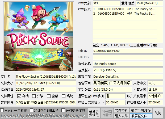Screen dimensions: 165x119
Task: Toggle the 存档 file attribute checkbox
Action: [x=19, y=96]
